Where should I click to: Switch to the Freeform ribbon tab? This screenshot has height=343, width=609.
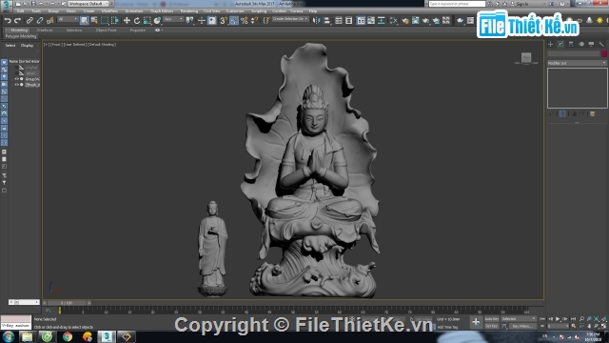[x=45, y=30]
